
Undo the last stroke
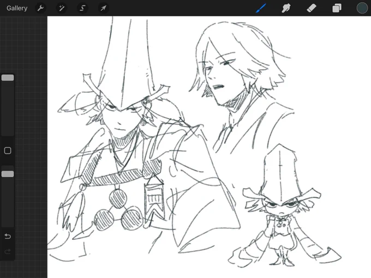point(8,236)
